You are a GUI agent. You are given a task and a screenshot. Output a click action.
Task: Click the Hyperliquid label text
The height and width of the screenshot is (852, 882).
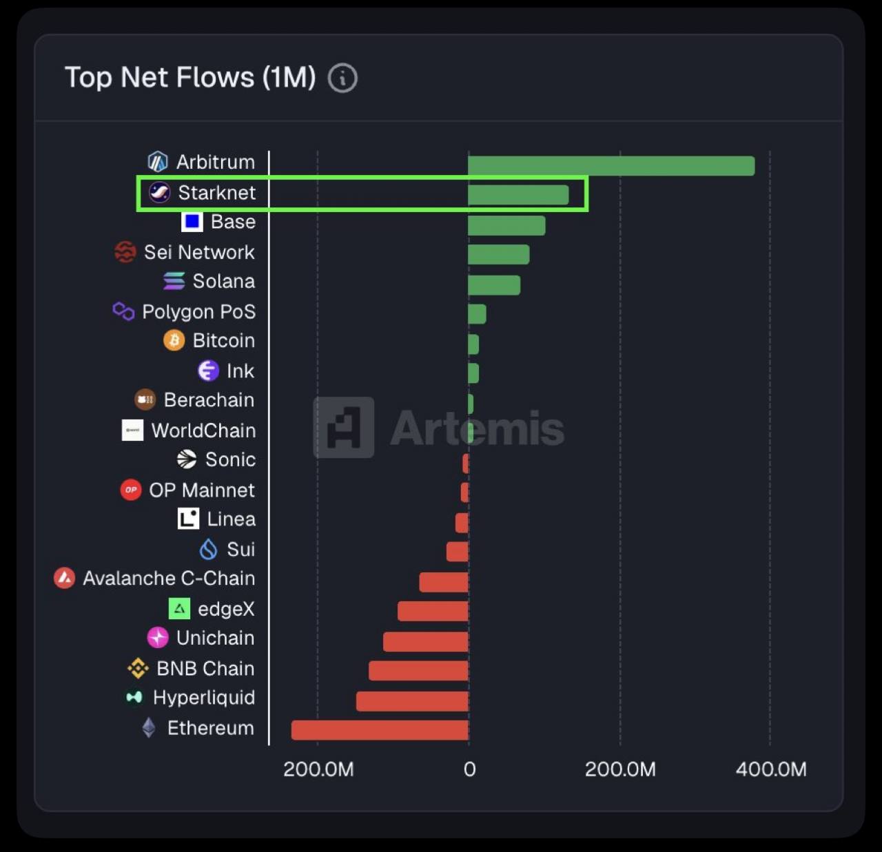tap(204, 698)
